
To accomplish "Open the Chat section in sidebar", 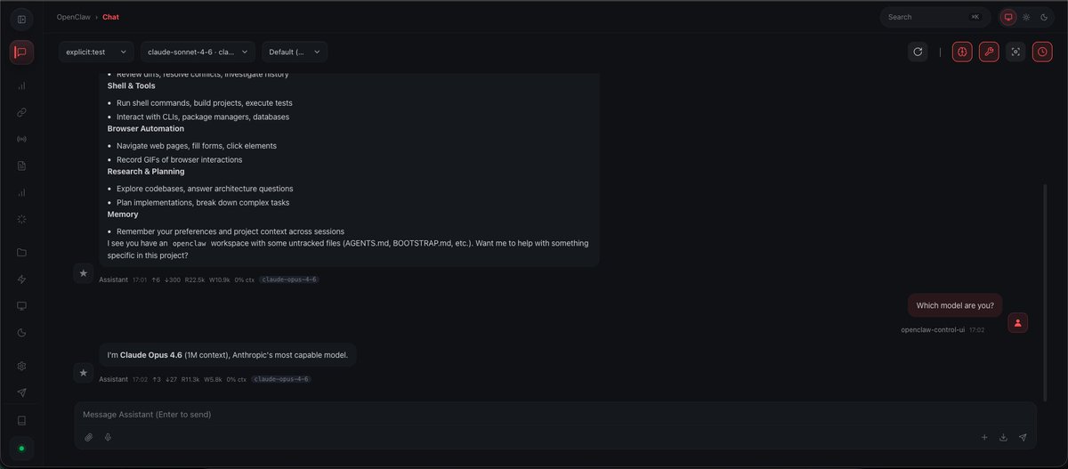I will 21,52.
